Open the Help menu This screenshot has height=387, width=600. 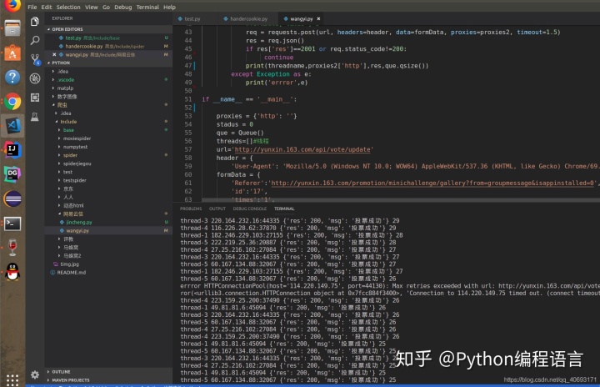click(x=169, y=7)
